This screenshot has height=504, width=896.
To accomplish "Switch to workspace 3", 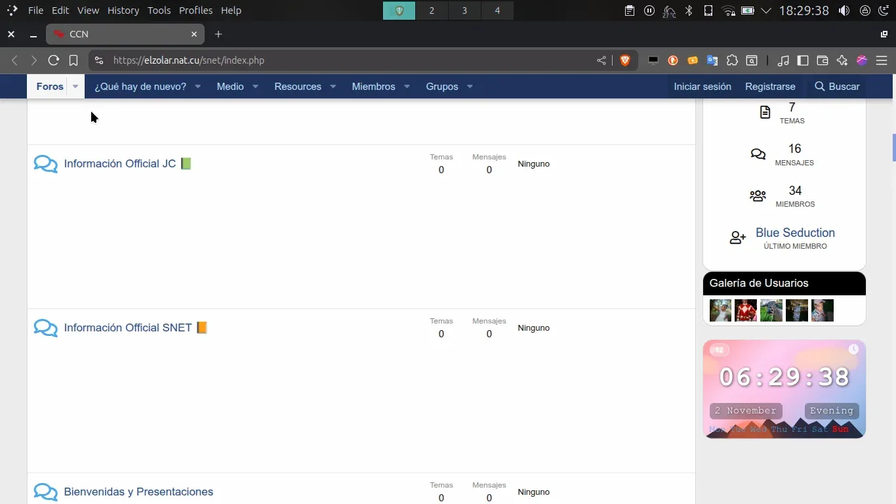I will tap(464, 10).
